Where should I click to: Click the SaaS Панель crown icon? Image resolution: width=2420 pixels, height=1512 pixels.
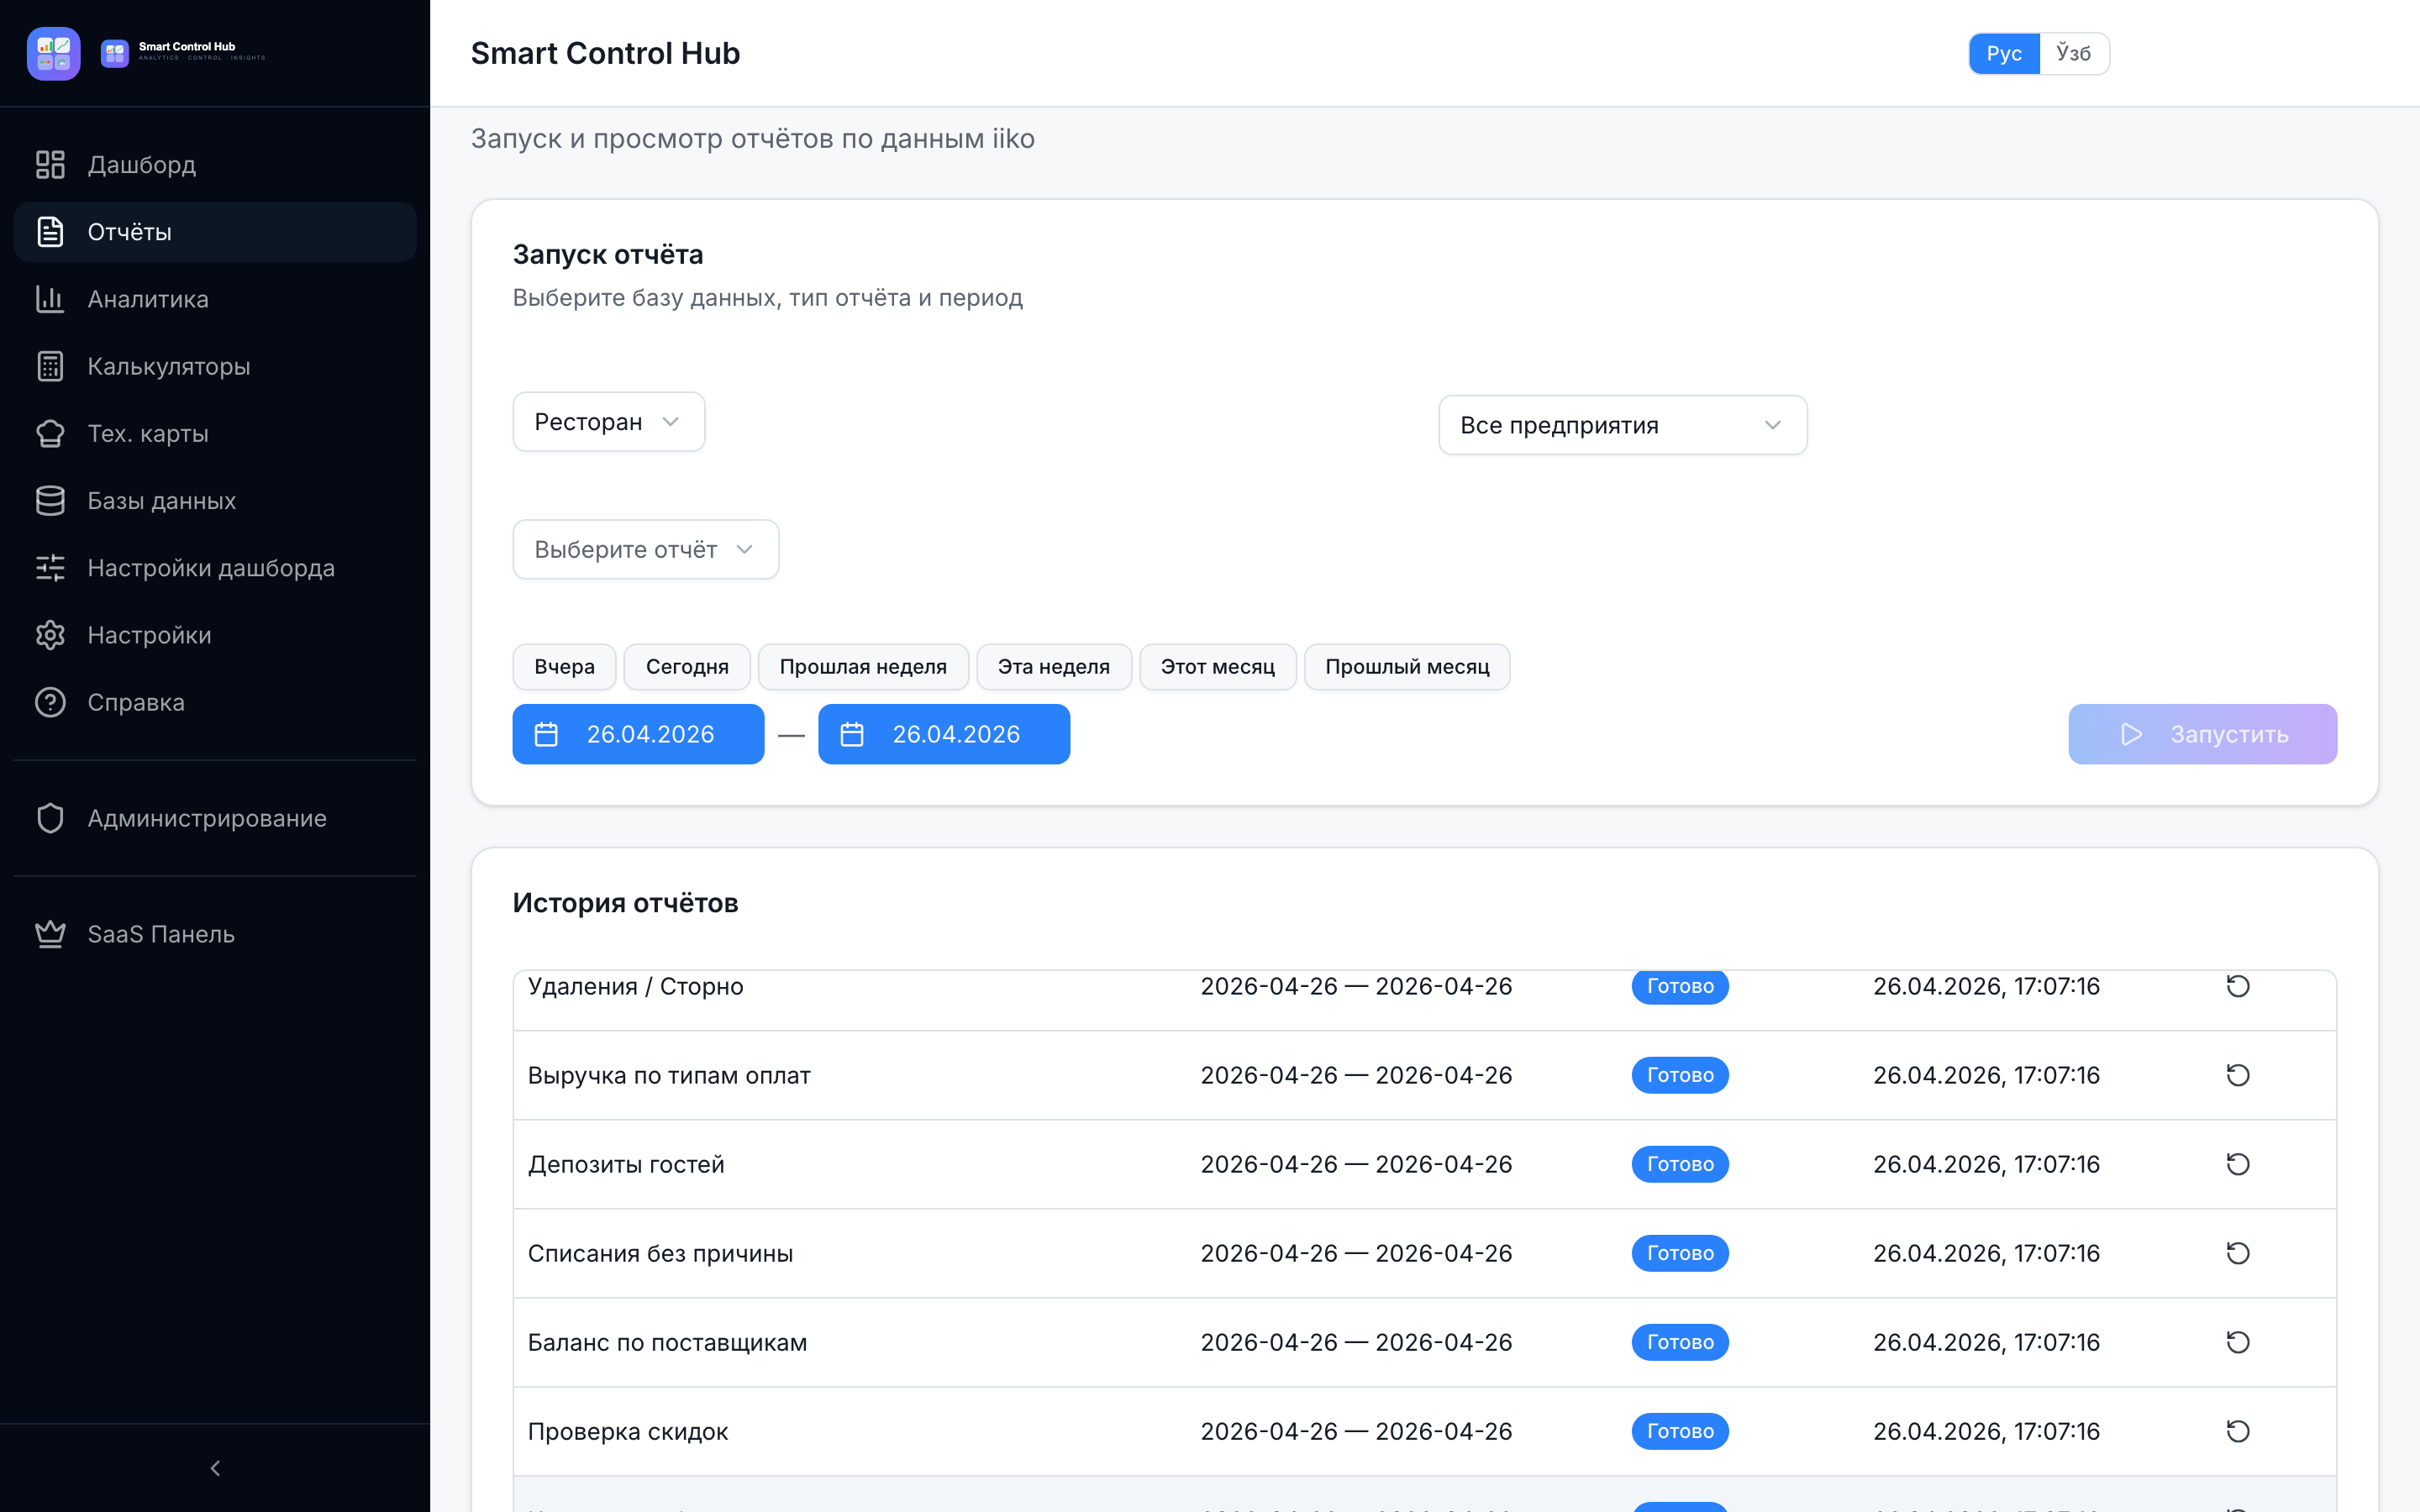click(x=50, y=934)
